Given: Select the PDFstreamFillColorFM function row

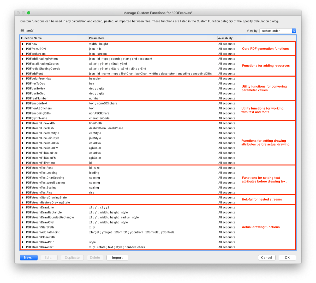Looking at the screenshot, I should click(x=158, y=158).
